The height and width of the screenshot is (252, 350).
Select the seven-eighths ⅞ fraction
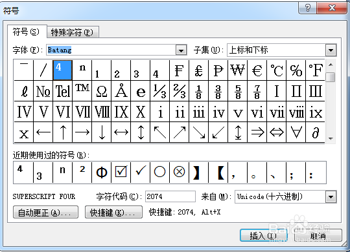pyautogui.click(x=257, y=91)
